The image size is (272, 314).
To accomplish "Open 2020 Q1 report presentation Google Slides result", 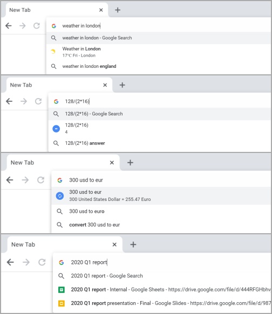I will 162,303.
